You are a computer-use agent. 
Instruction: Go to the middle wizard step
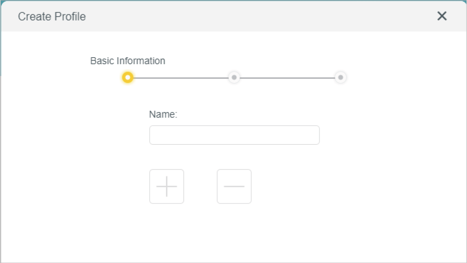(234, 77)
